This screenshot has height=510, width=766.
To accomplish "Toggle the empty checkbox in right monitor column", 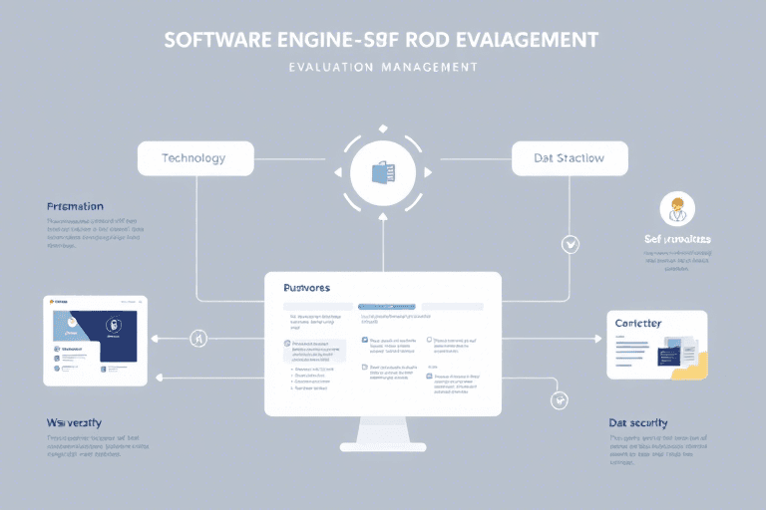I will point(430,341).
